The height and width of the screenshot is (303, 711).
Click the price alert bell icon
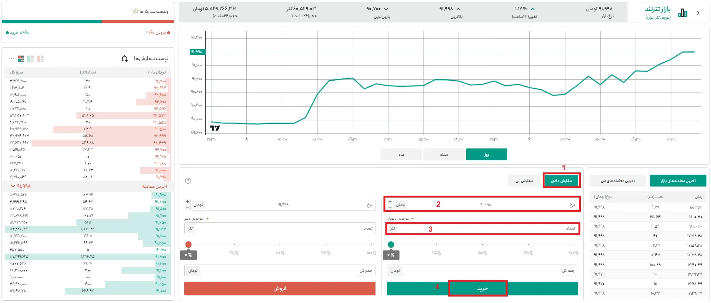(x=125, y=59)
